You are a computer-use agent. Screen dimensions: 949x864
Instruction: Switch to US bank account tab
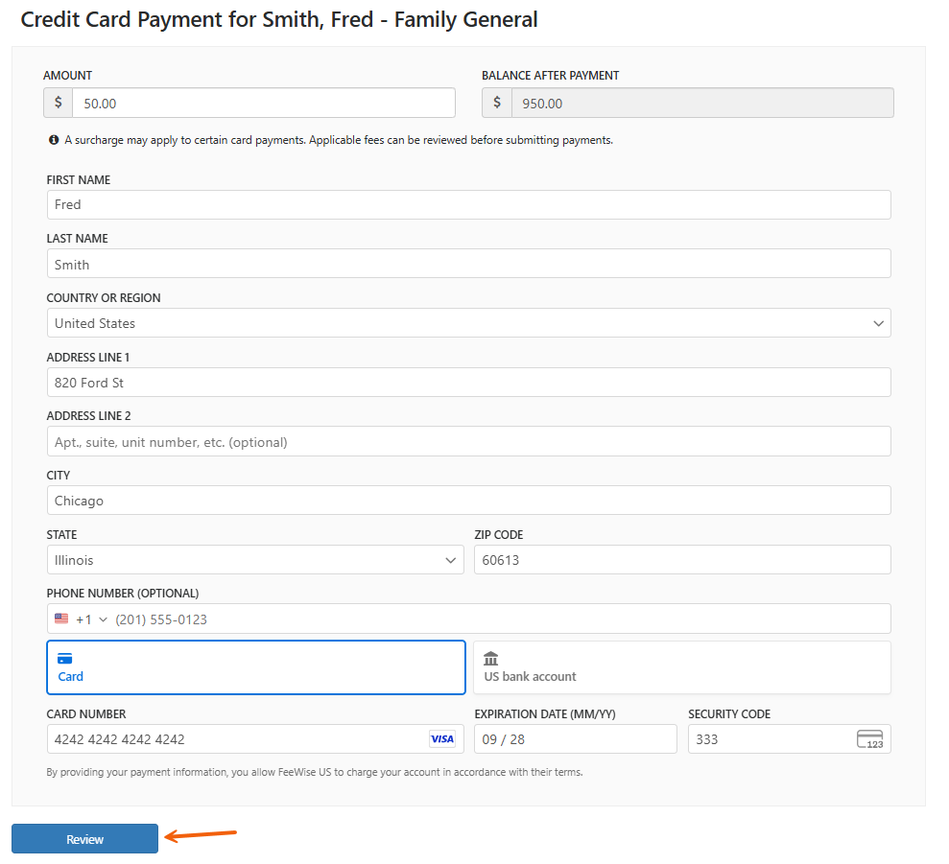point(682,667)
